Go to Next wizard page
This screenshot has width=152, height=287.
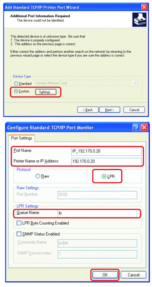[x=110, y=110]
